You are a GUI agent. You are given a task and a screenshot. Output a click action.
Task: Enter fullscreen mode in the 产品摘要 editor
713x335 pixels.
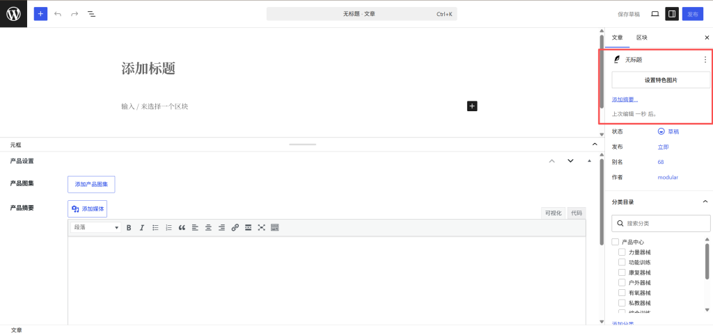pyautogui.click(x=262, y=227)
